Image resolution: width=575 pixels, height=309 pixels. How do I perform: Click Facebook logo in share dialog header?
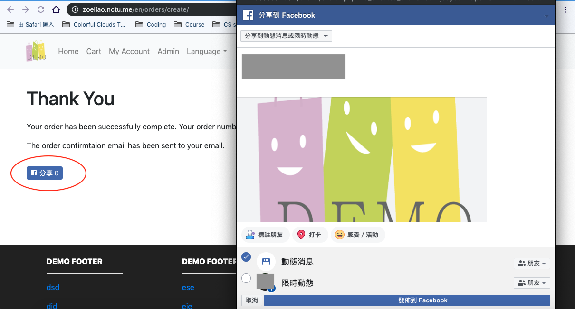(x=248, y=15)
